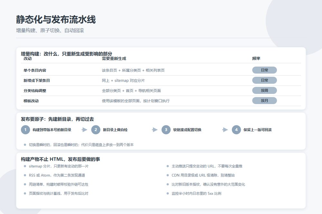Select heading 构建产物不止 HTML，发布后要做的事
The image size is (322, 214).
tap(61, 159)
